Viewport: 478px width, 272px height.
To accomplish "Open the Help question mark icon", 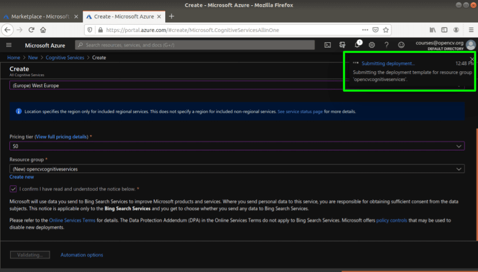I will click(387, 45).
